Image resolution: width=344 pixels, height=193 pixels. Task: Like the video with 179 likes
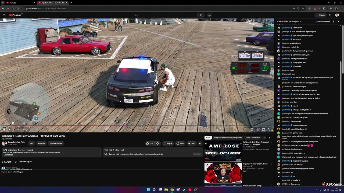149,143
